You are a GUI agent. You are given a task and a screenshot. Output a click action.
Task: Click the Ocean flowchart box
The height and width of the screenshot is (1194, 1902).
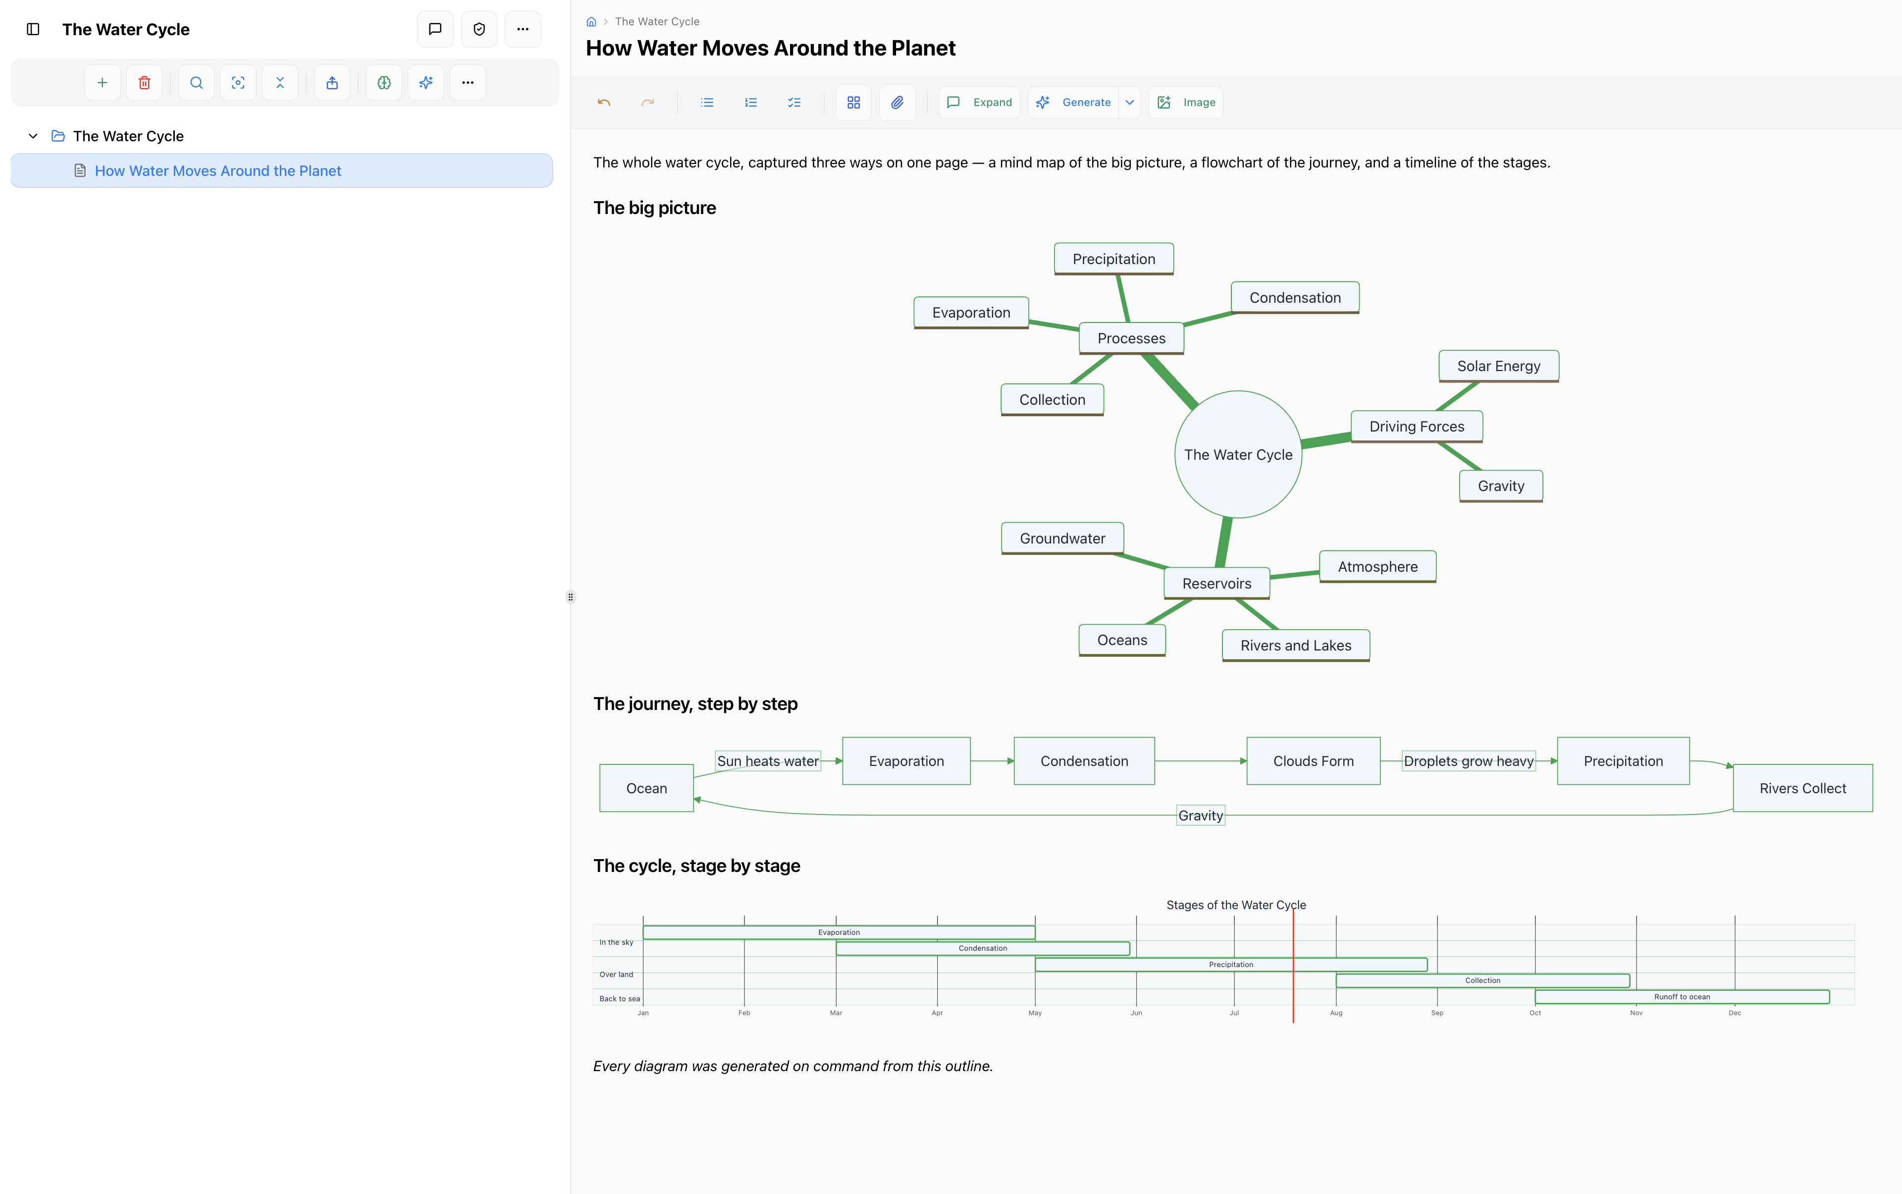(x=647, y=788)
